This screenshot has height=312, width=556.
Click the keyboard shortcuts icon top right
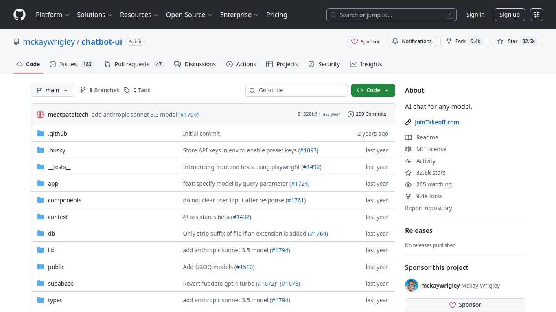click(536, 14)
